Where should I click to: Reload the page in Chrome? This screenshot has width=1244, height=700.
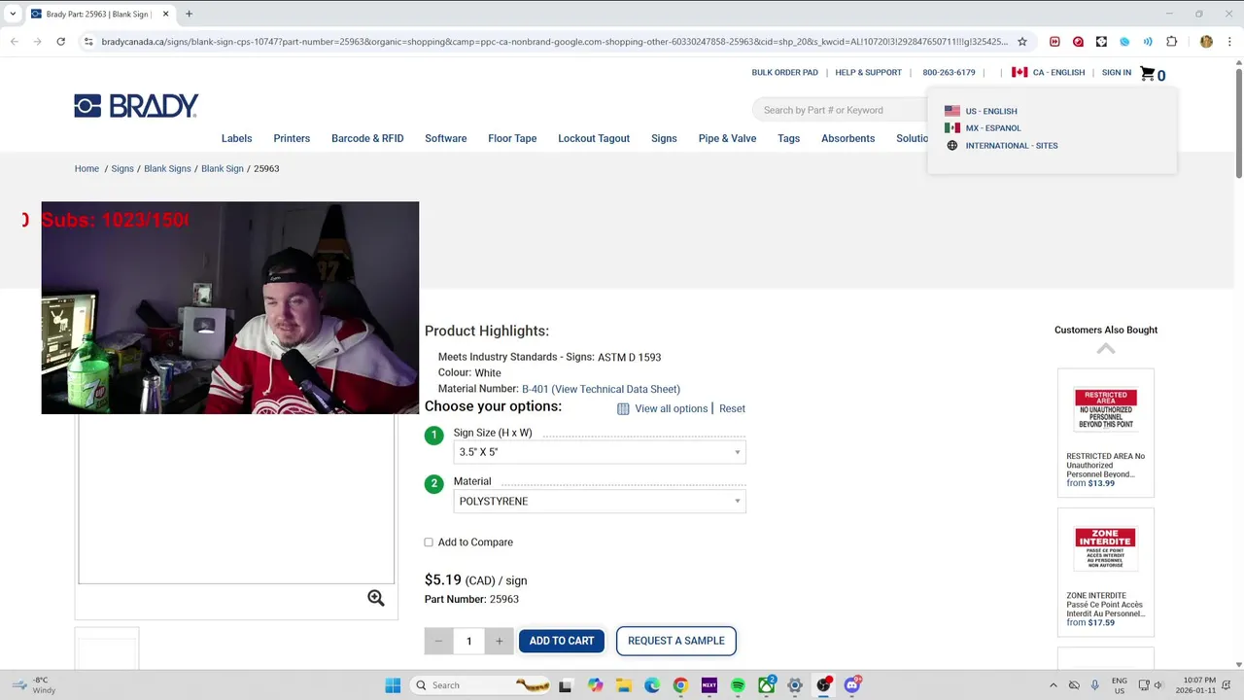(x=60, y=42)
